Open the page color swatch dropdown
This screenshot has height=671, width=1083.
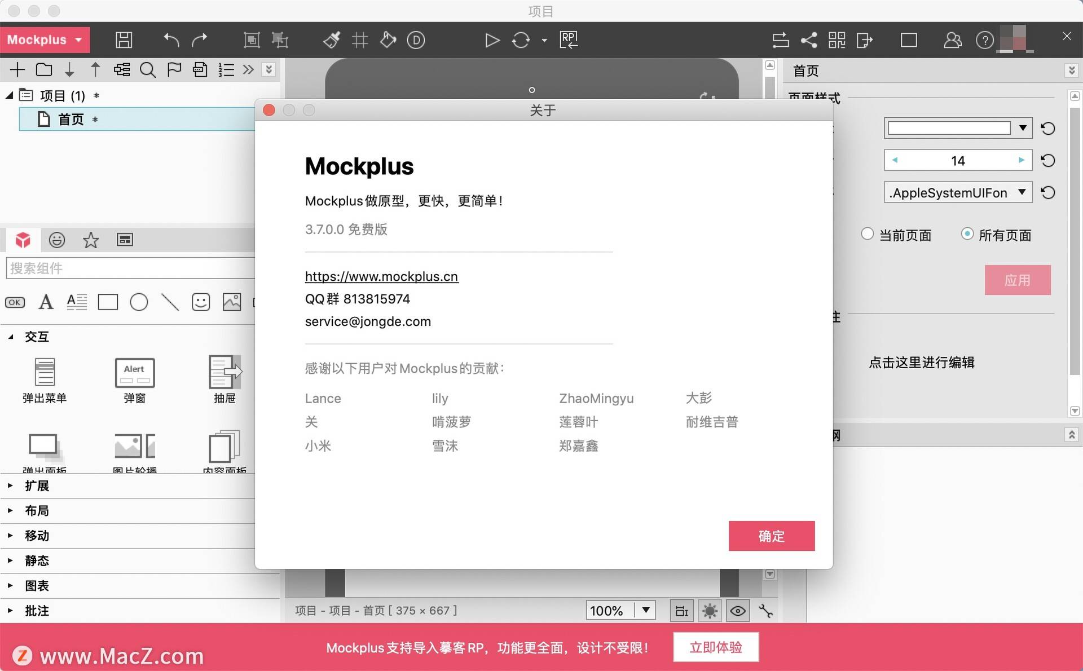coord(1022,128)
